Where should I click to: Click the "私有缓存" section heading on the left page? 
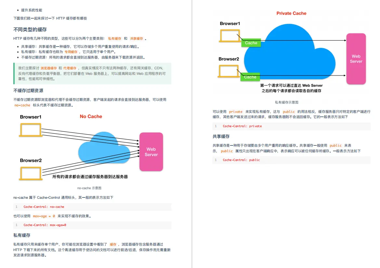[22, 235]
